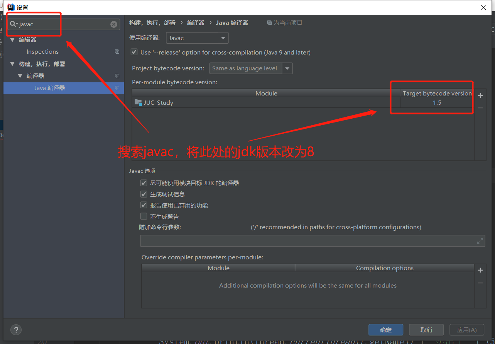This screenshot has width=495, height=344.
Task: Open Project bytecode version dropdown
Action: click(287, 68)
